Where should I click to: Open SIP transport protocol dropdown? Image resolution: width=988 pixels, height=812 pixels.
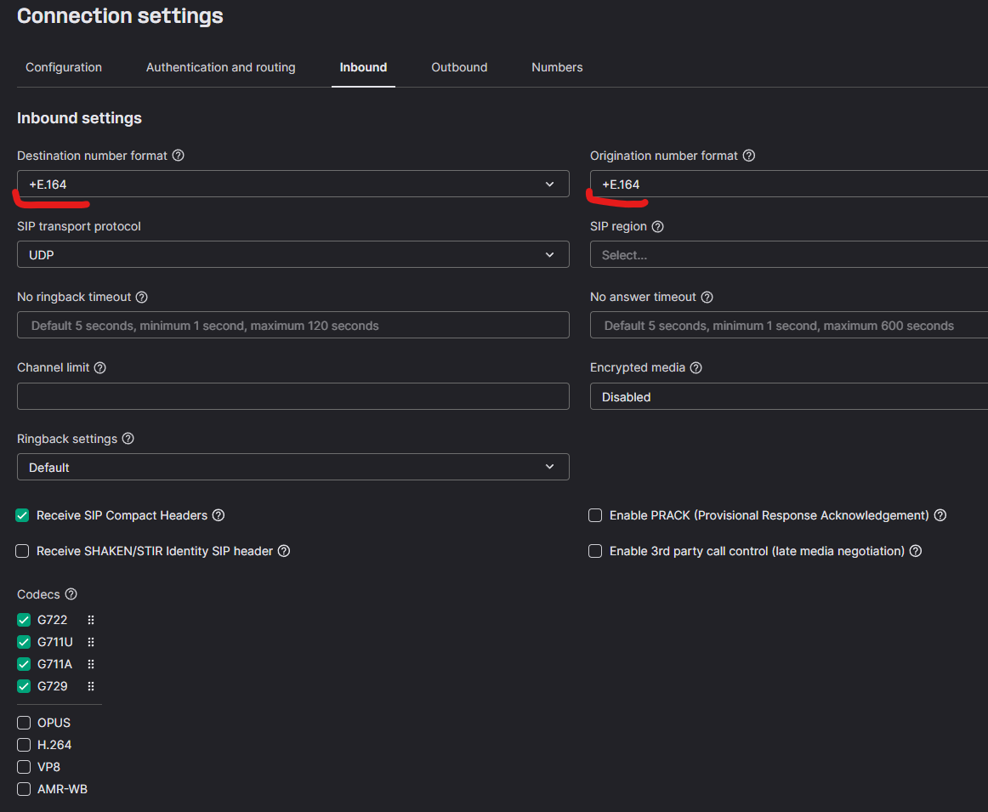[293, 254]
